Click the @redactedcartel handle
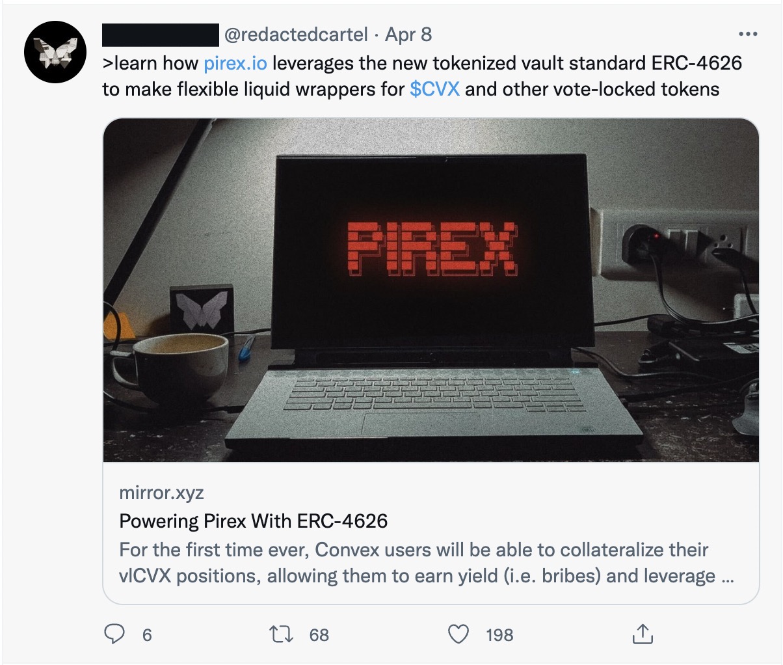 (x=296, y=34)
